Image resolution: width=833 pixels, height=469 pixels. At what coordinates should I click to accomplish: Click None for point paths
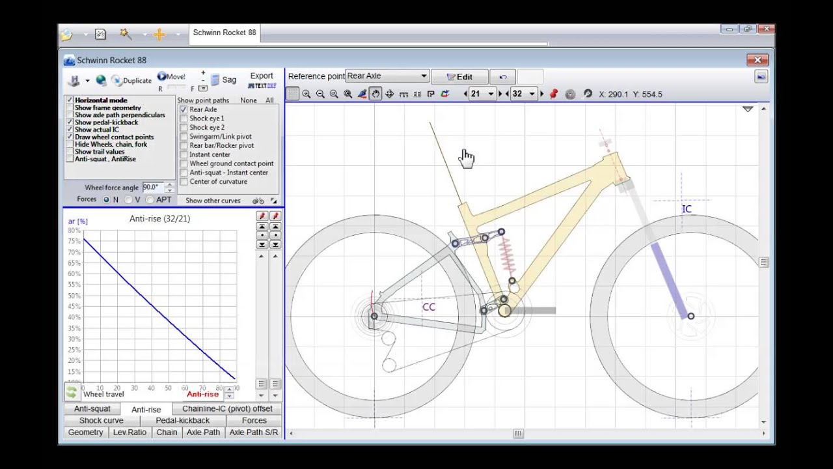(x=249, y=100)
